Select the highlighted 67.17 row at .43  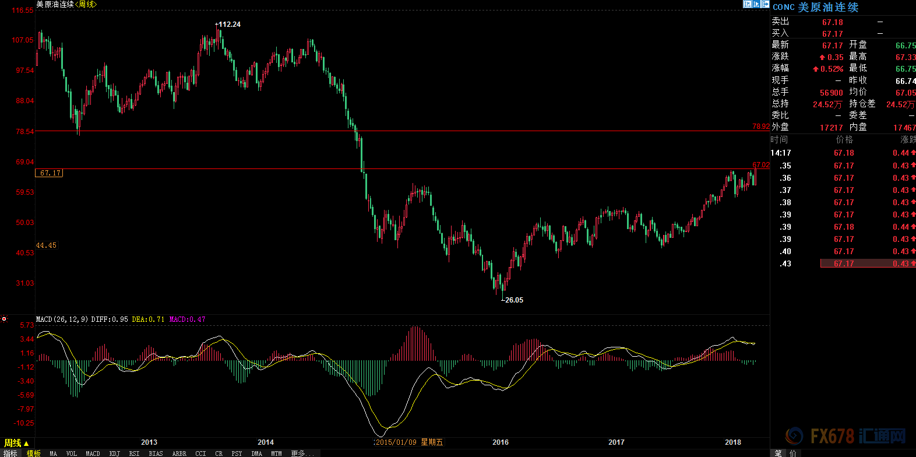point(867,263)
